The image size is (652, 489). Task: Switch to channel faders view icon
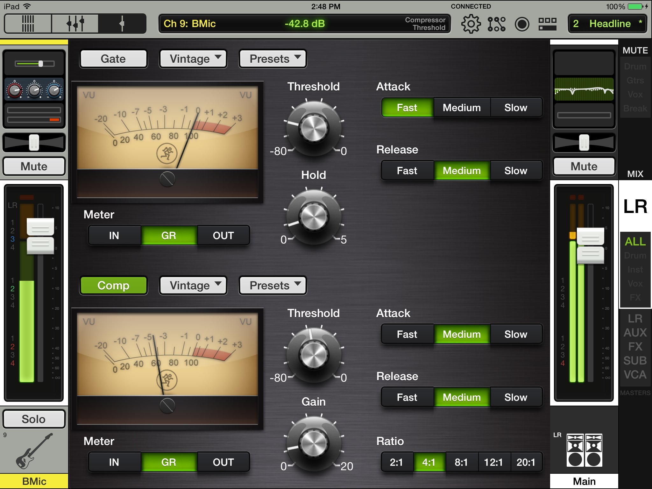coord(75,23)
